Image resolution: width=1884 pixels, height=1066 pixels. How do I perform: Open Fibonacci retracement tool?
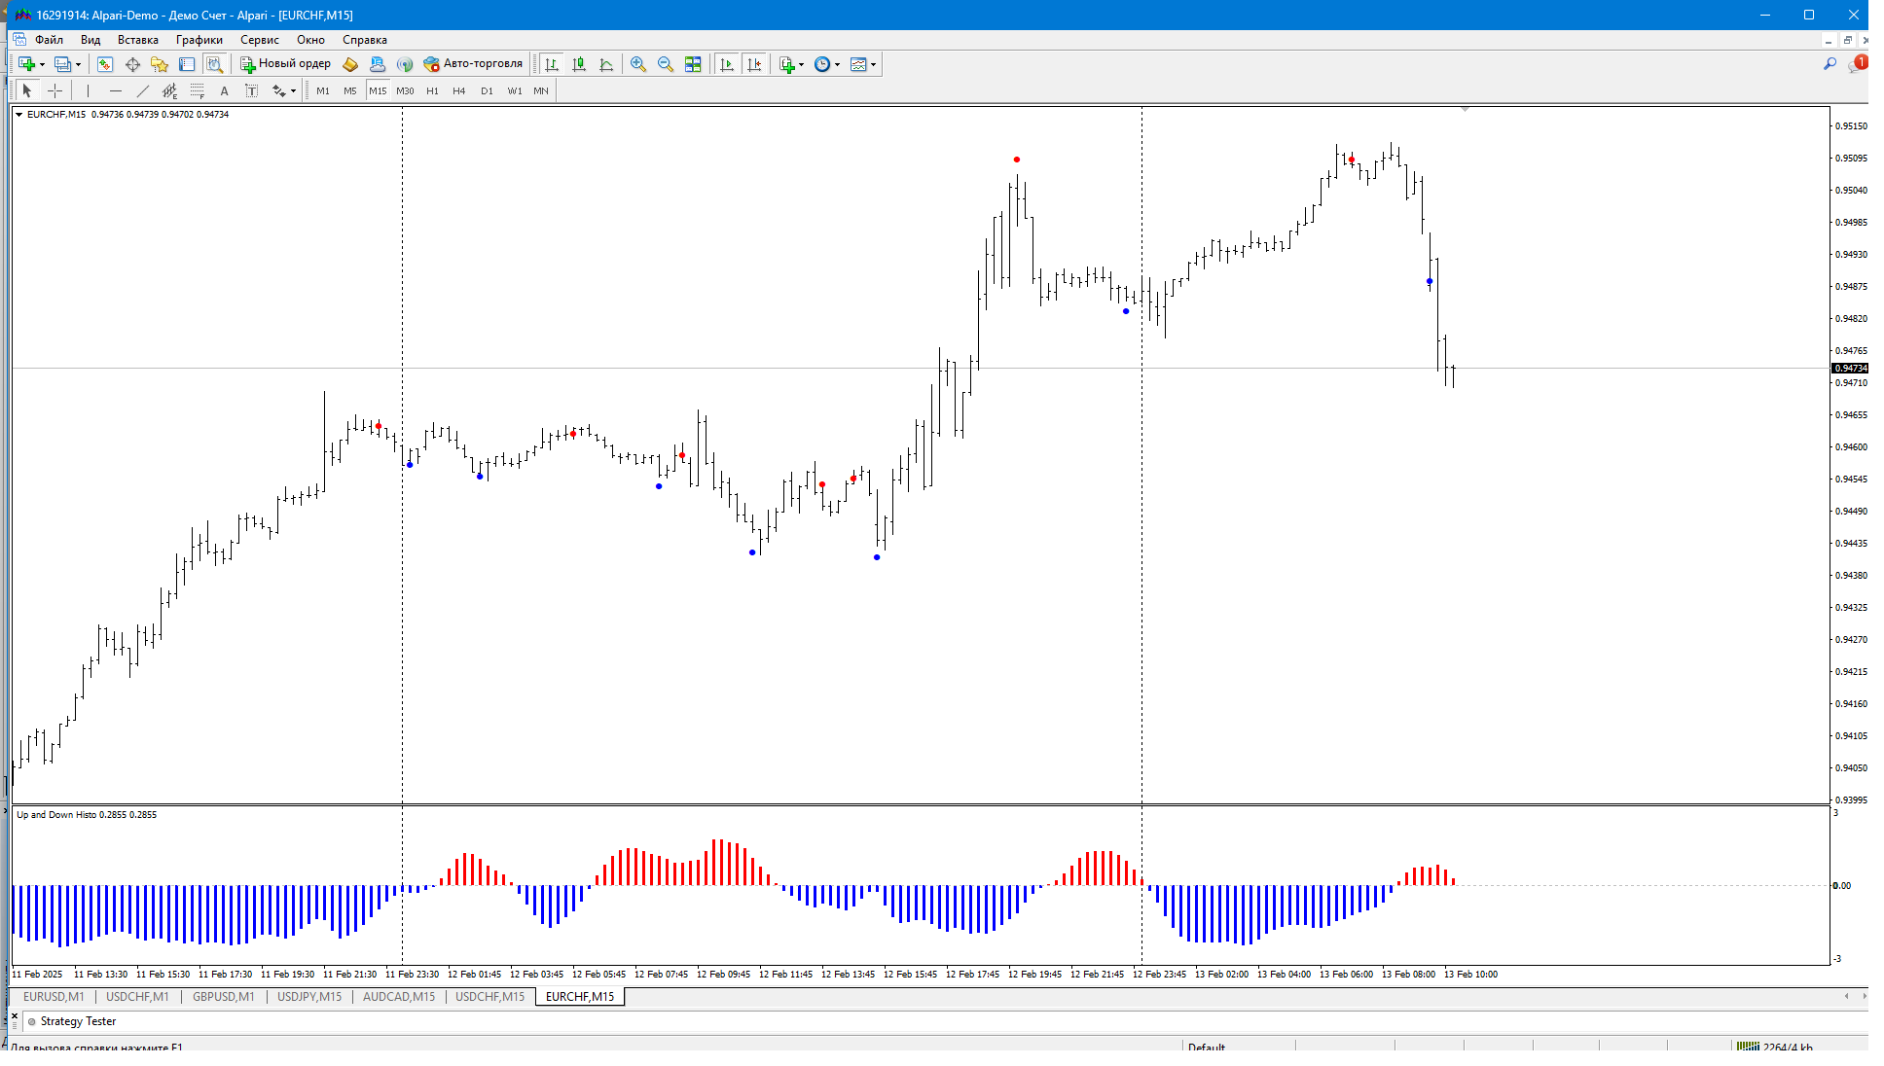pos(198,90)
